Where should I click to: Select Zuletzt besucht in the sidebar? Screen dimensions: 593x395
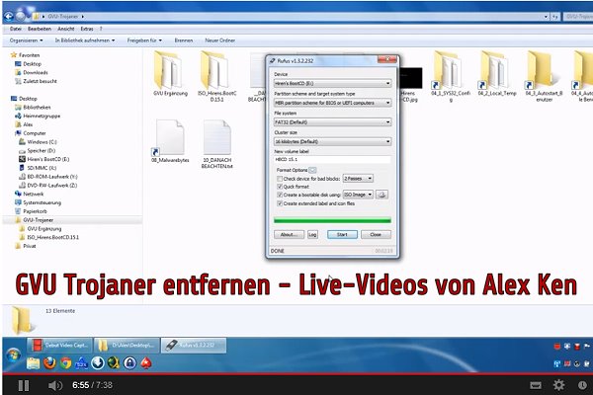[x=40, y=81]
